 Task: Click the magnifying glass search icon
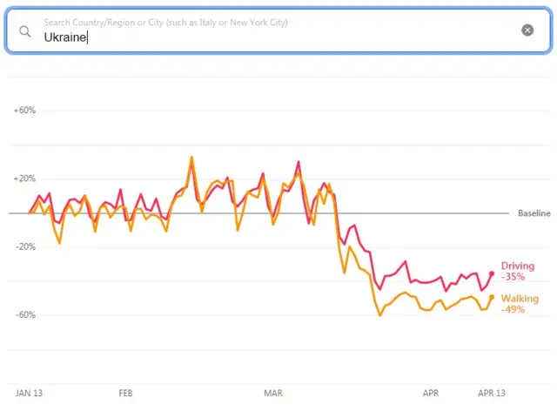pyautogui.click(x=25, y=31)
